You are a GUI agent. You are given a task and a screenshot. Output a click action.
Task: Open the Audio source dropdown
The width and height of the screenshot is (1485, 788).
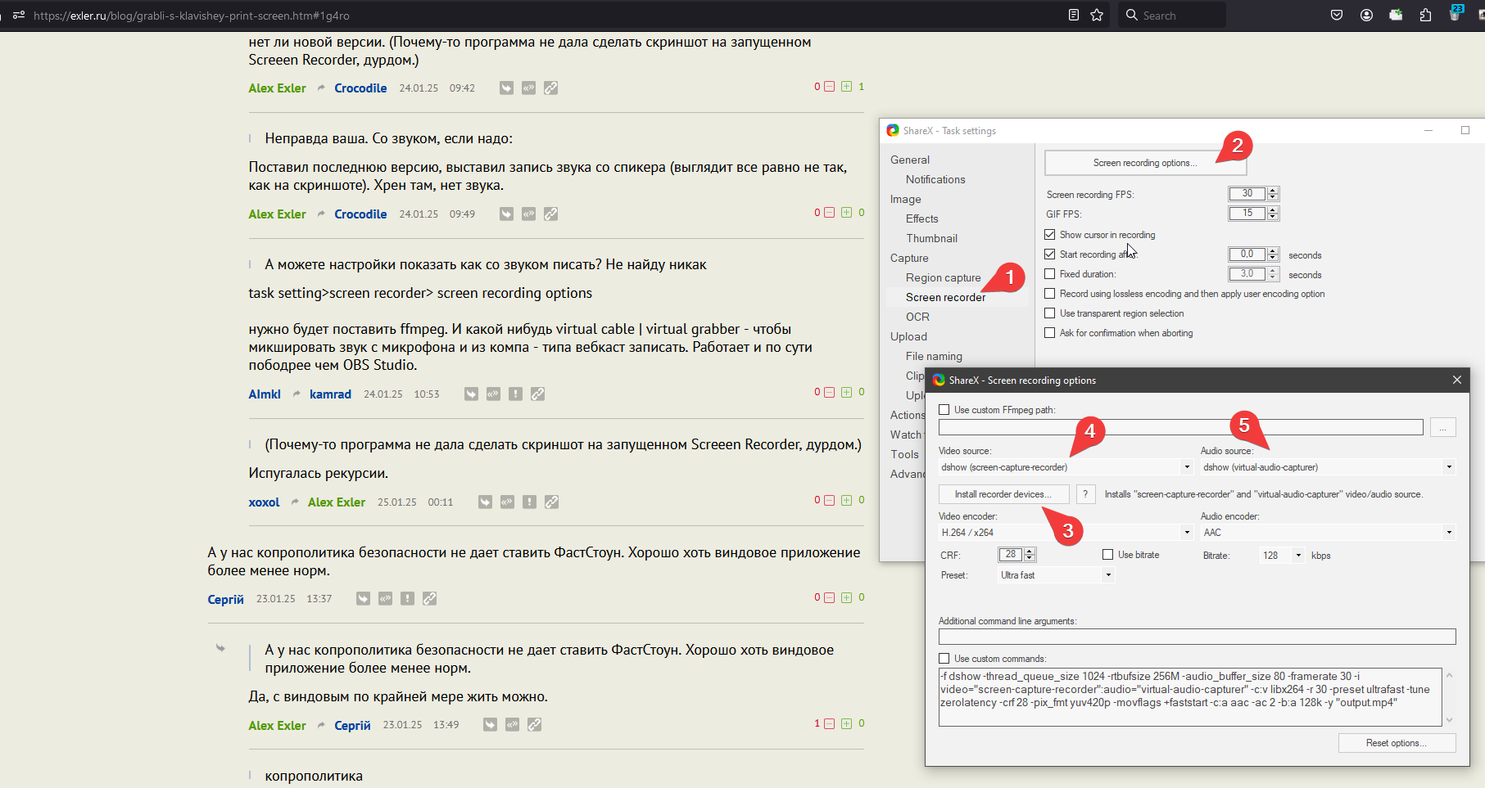pyautogui.click(x=1449, y=467)
